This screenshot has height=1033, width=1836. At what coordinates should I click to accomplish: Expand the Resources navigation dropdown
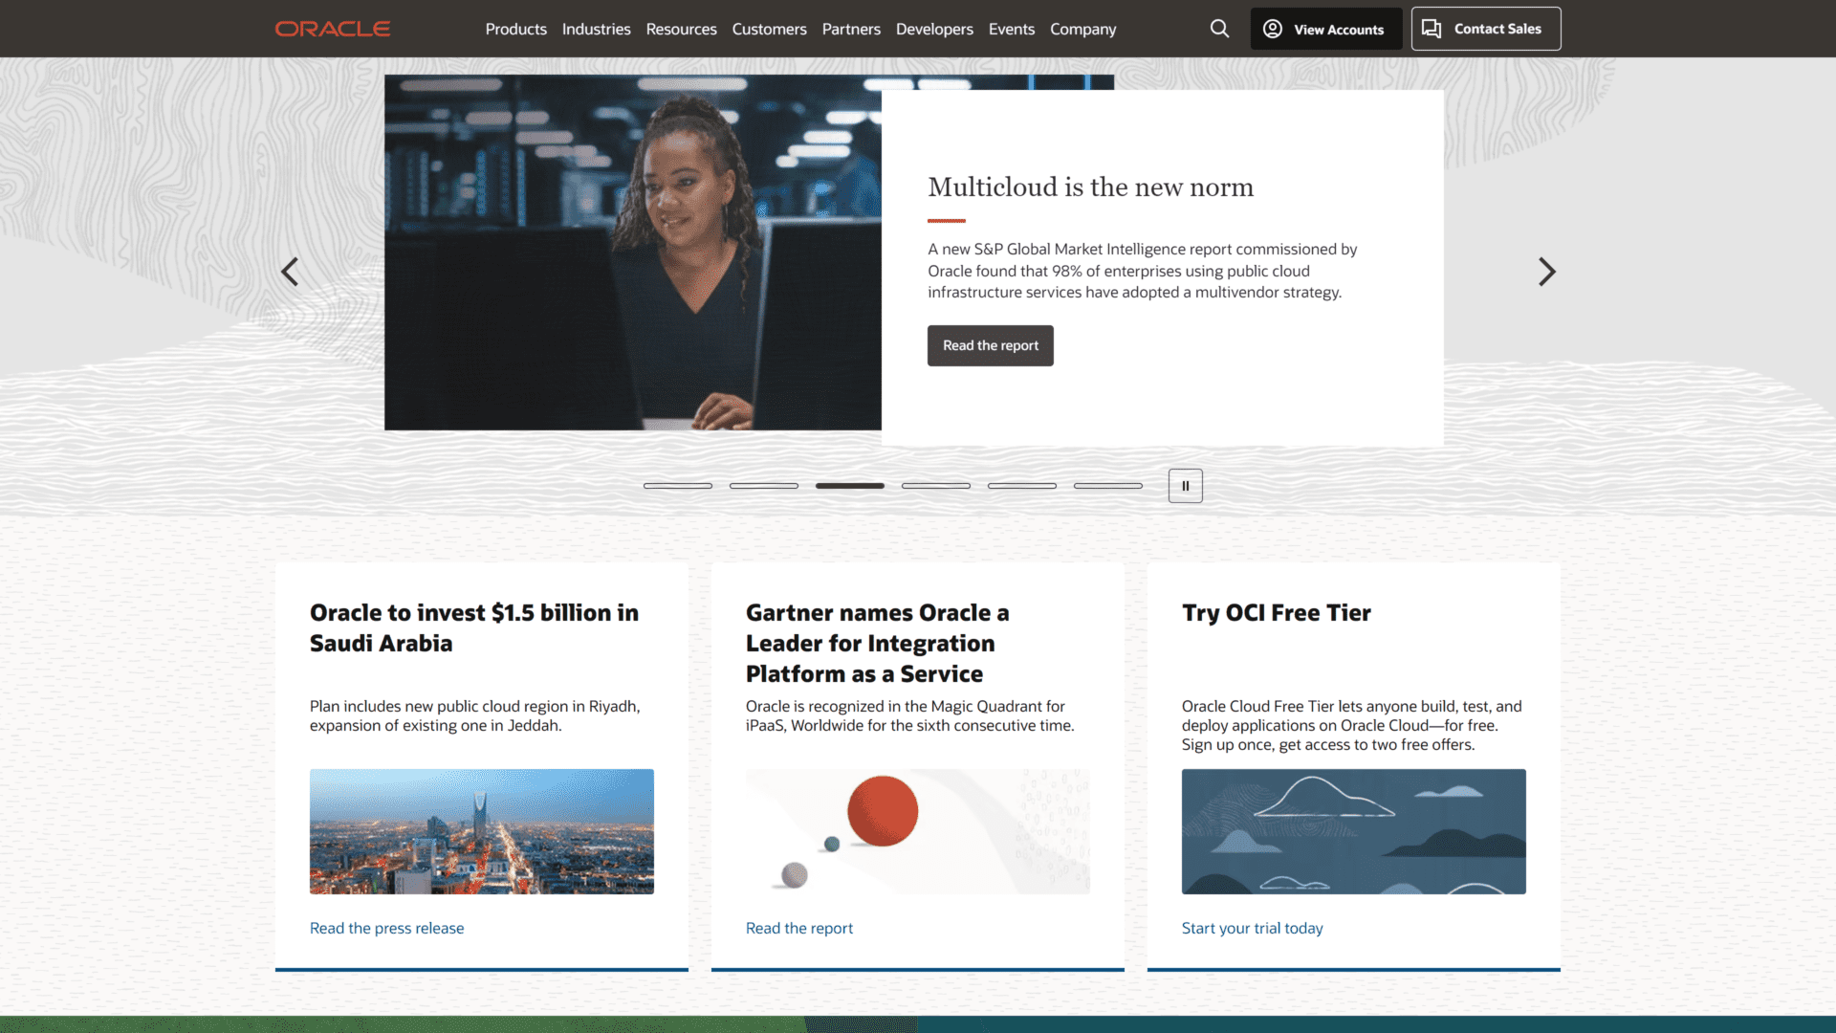pyautogui.click(x=681, y=28)
